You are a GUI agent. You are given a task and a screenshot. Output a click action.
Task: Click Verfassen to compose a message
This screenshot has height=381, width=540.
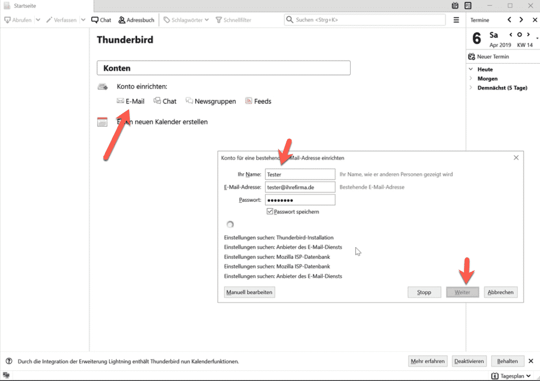61,20
